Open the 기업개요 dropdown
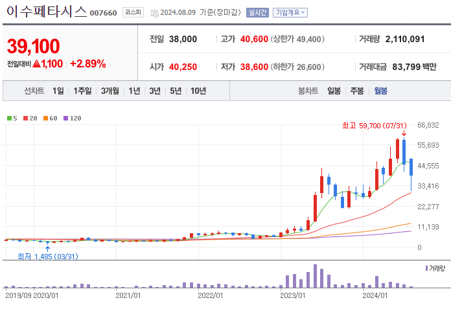 [x=290, y=13]
